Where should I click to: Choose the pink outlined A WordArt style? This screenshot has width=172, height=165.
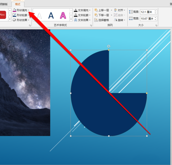pos(63,15)
